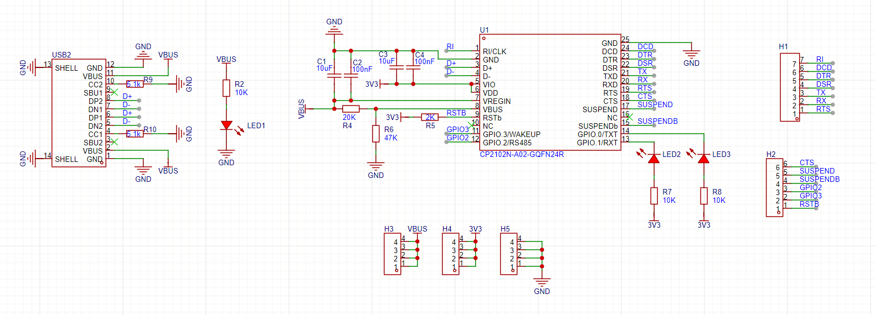Select the SUSPENDB net label beside U1
The image size is (875, 315).
[x=657, y=121]
